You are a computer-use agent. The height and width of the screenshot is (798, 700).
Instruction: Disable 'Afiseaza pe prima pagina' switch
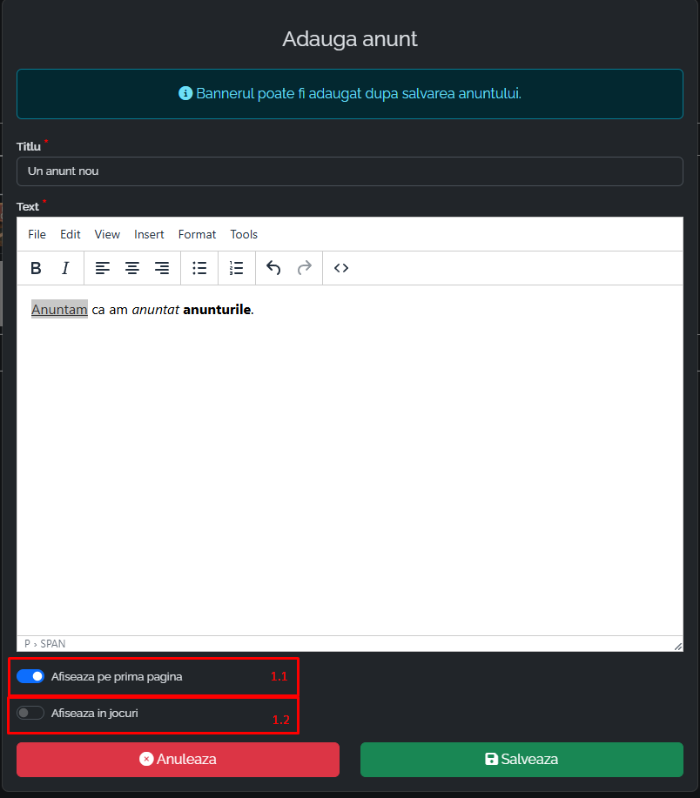tap(30, 676)
